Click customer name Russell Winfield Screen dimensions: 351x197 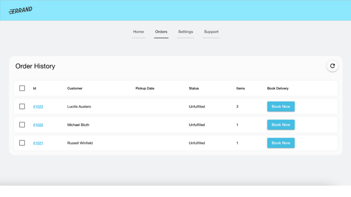point(80,143)
